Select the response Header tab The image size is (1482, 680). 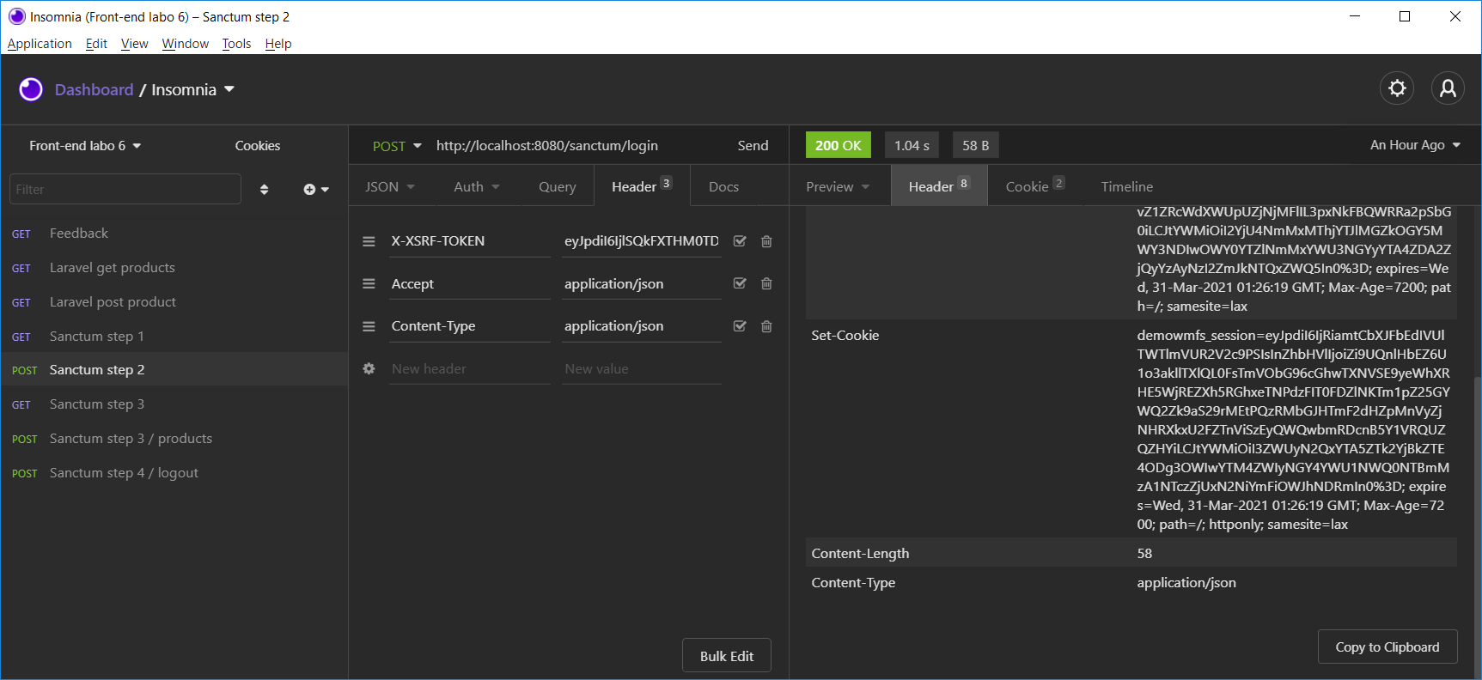(938, 186)
